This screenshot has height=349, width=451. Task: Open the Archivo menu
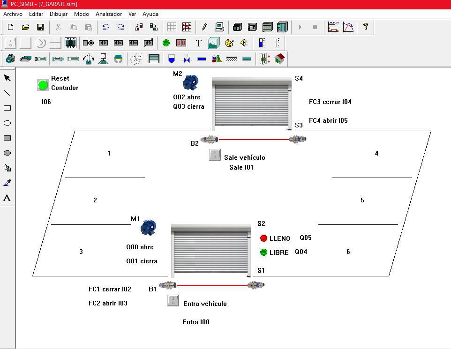point(13,14)
